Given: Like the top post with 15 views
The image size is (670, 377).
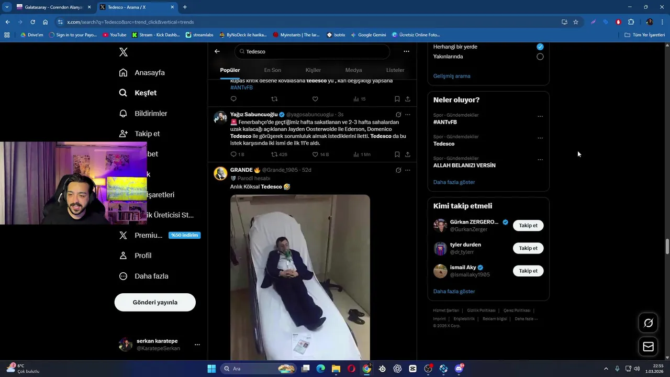Looking at the screenshot, I should coord(315,99).
